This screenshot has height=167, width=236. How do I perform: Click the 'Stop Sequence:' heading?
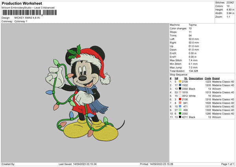click(179, 74)
